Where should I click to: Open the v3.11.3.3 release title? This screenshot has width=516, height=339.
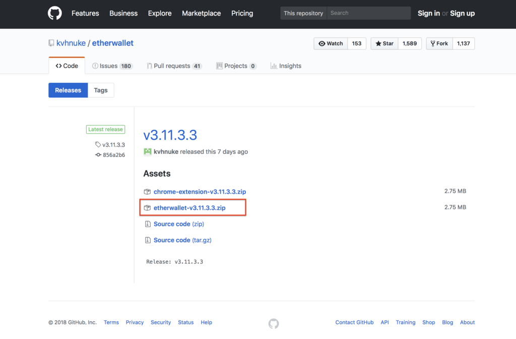click(x=170, y=135)
